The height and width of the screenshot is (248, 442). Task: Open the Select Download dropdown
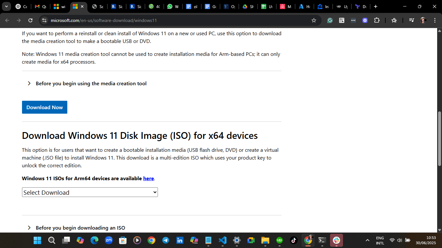pyautogui.click(x=90, y=192)
